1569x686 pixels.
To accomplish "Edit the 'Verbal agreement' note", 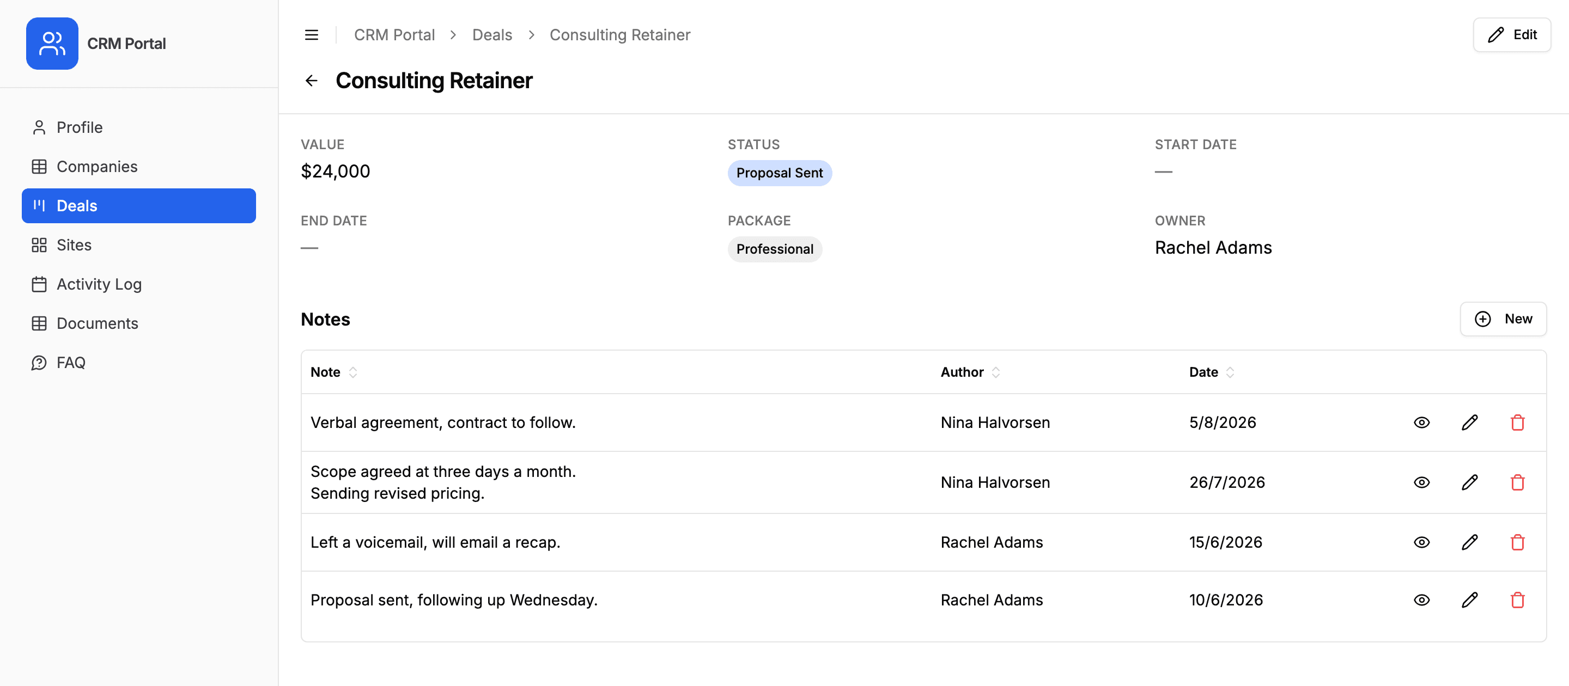I will pos(1470,422).
